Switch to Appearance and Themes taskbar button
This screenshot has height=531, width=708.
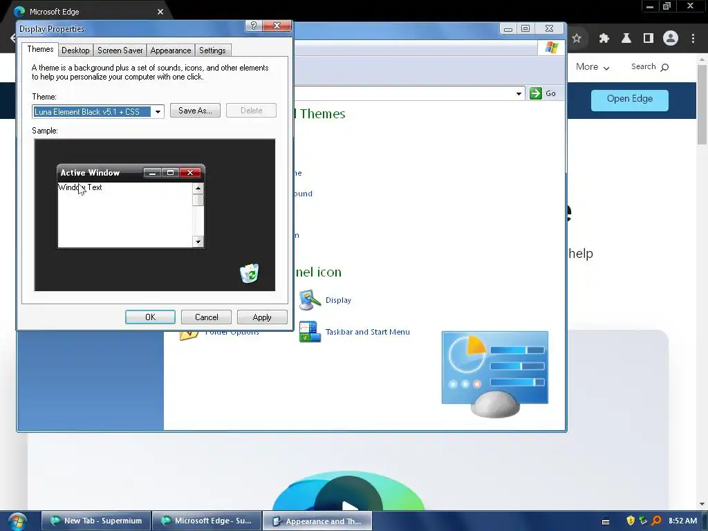pyautogui.click(x=317, y=521)
